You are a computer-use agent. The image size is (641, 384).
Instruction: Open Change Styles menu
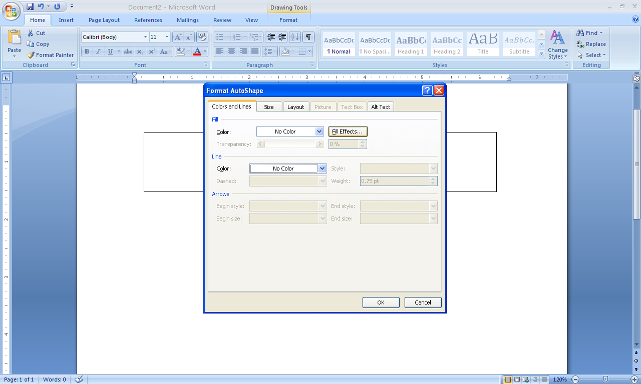[557, 44]
